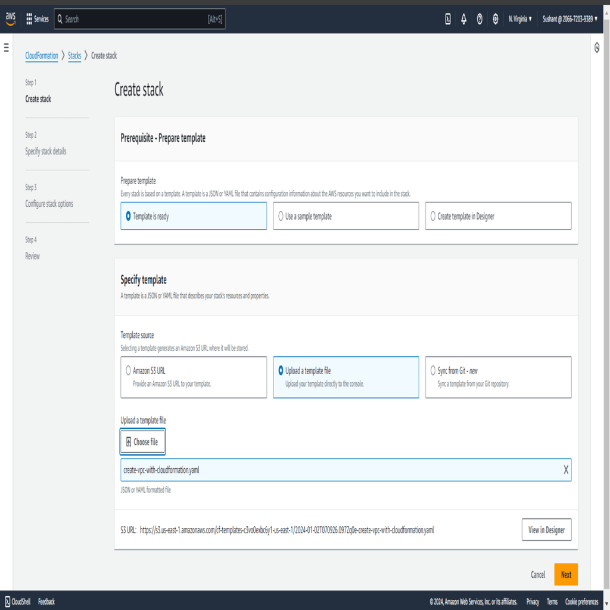Screen dimensions: 610x610
Task: Select Amazon S3 URL template source
Action: point(194,377)
